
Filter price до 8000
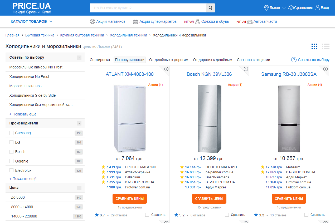[x=18, y=197]
